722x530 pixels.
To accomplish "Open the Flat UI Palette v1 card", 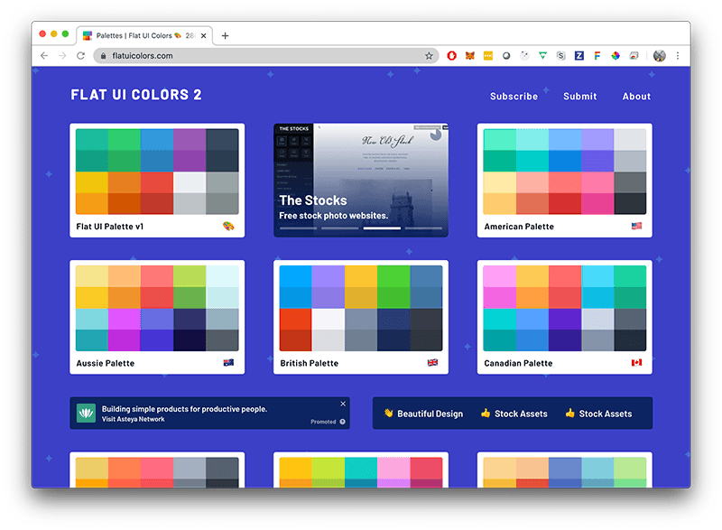I will pos(157,180).
